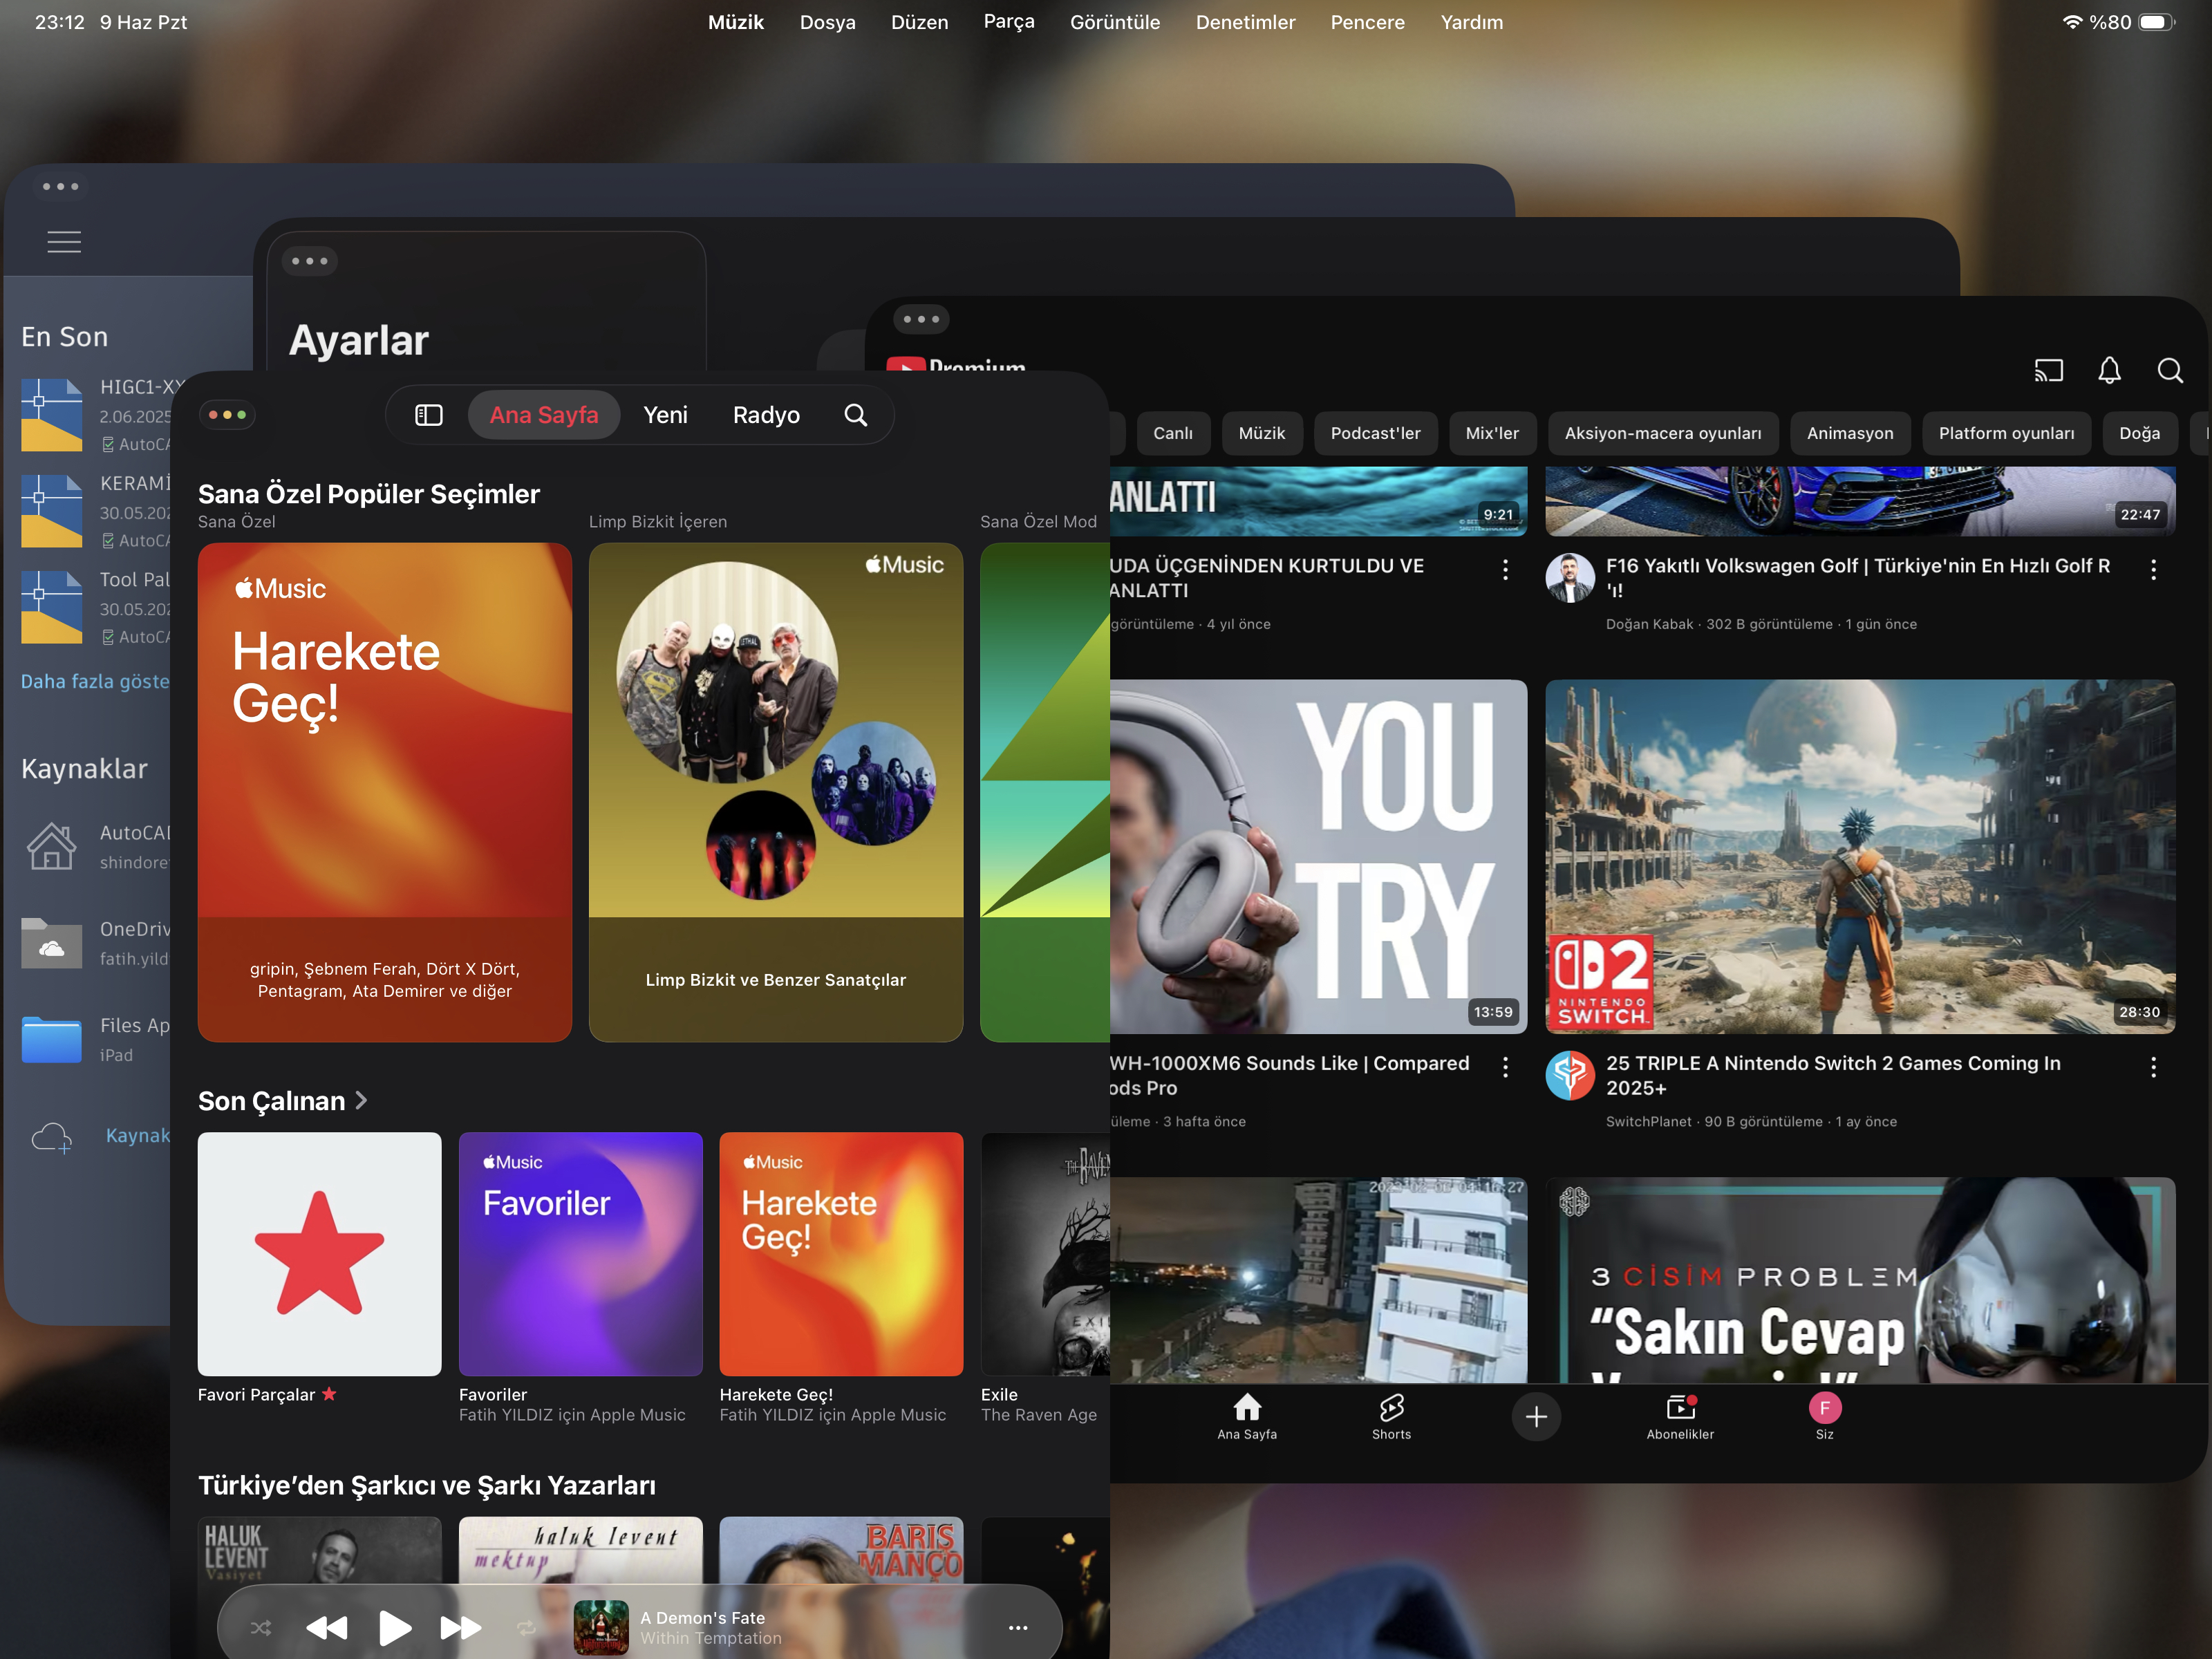Switch to the Yeni tab
Screen dimensions: 2212x1659
tap(665, 415)
